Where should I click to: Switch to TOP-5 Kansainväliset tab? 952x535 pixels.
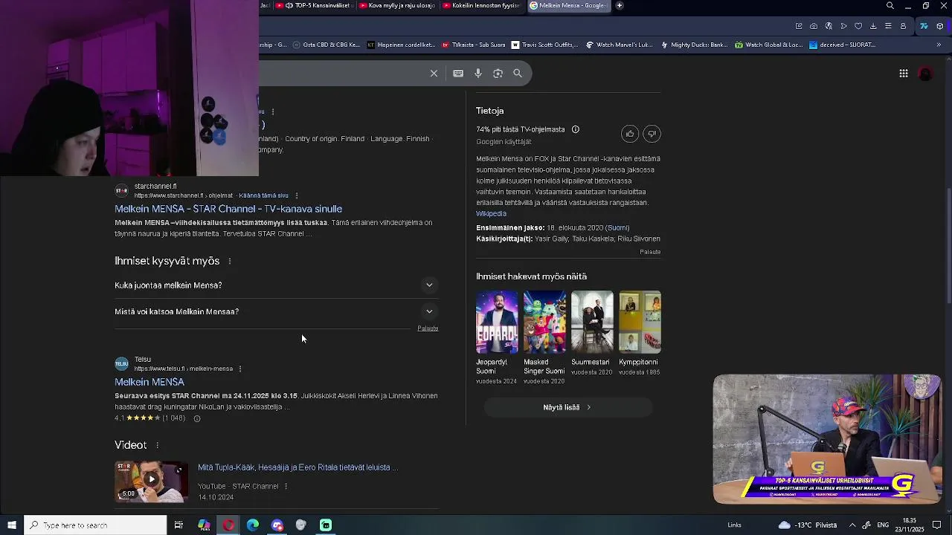tap(316, 6)
